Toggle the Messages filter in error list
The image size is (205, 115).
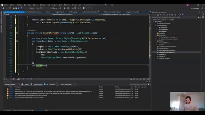[x=49, y=84]
